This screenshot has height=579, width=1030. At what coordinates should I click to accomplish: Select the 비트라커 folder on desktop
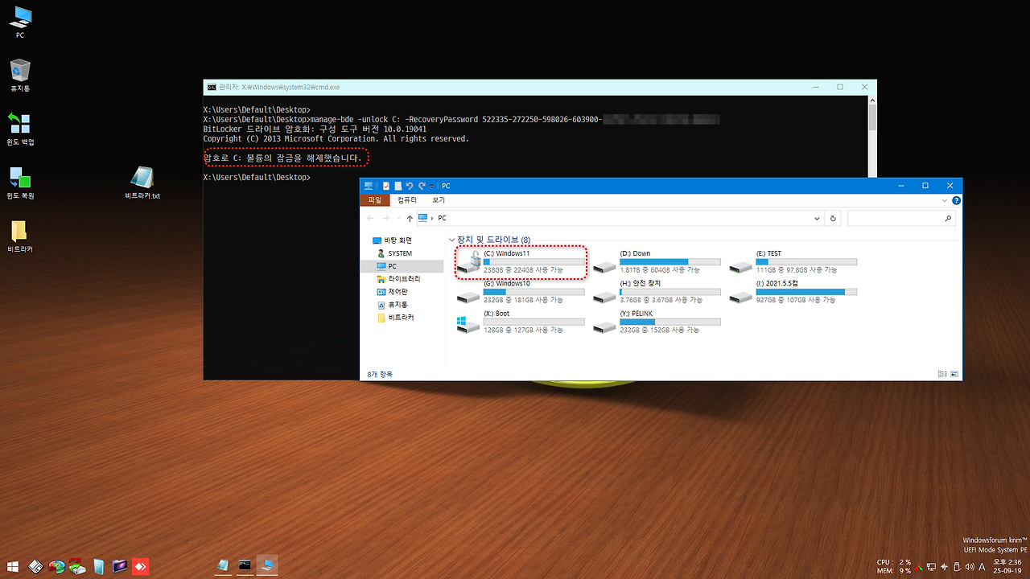(x=20, y=236)
